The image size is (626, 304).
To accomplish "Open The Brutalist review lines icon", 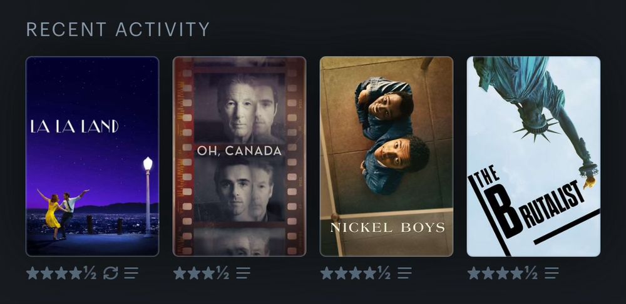I will pos(552,273).
